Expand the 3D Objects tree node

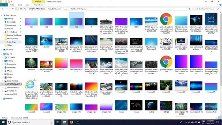pos(3,58)
